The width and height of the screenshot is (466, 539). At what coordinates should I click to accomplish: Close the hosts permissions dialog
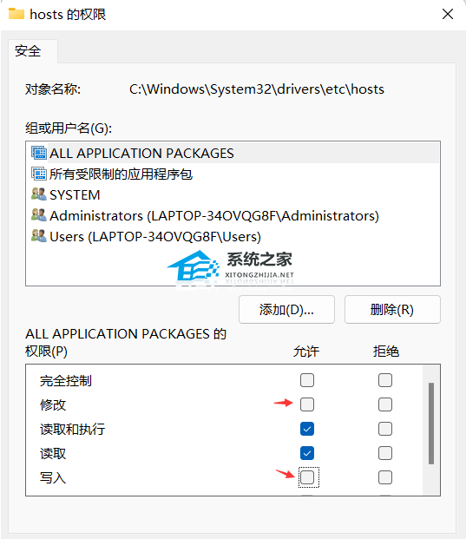point(448,14)
